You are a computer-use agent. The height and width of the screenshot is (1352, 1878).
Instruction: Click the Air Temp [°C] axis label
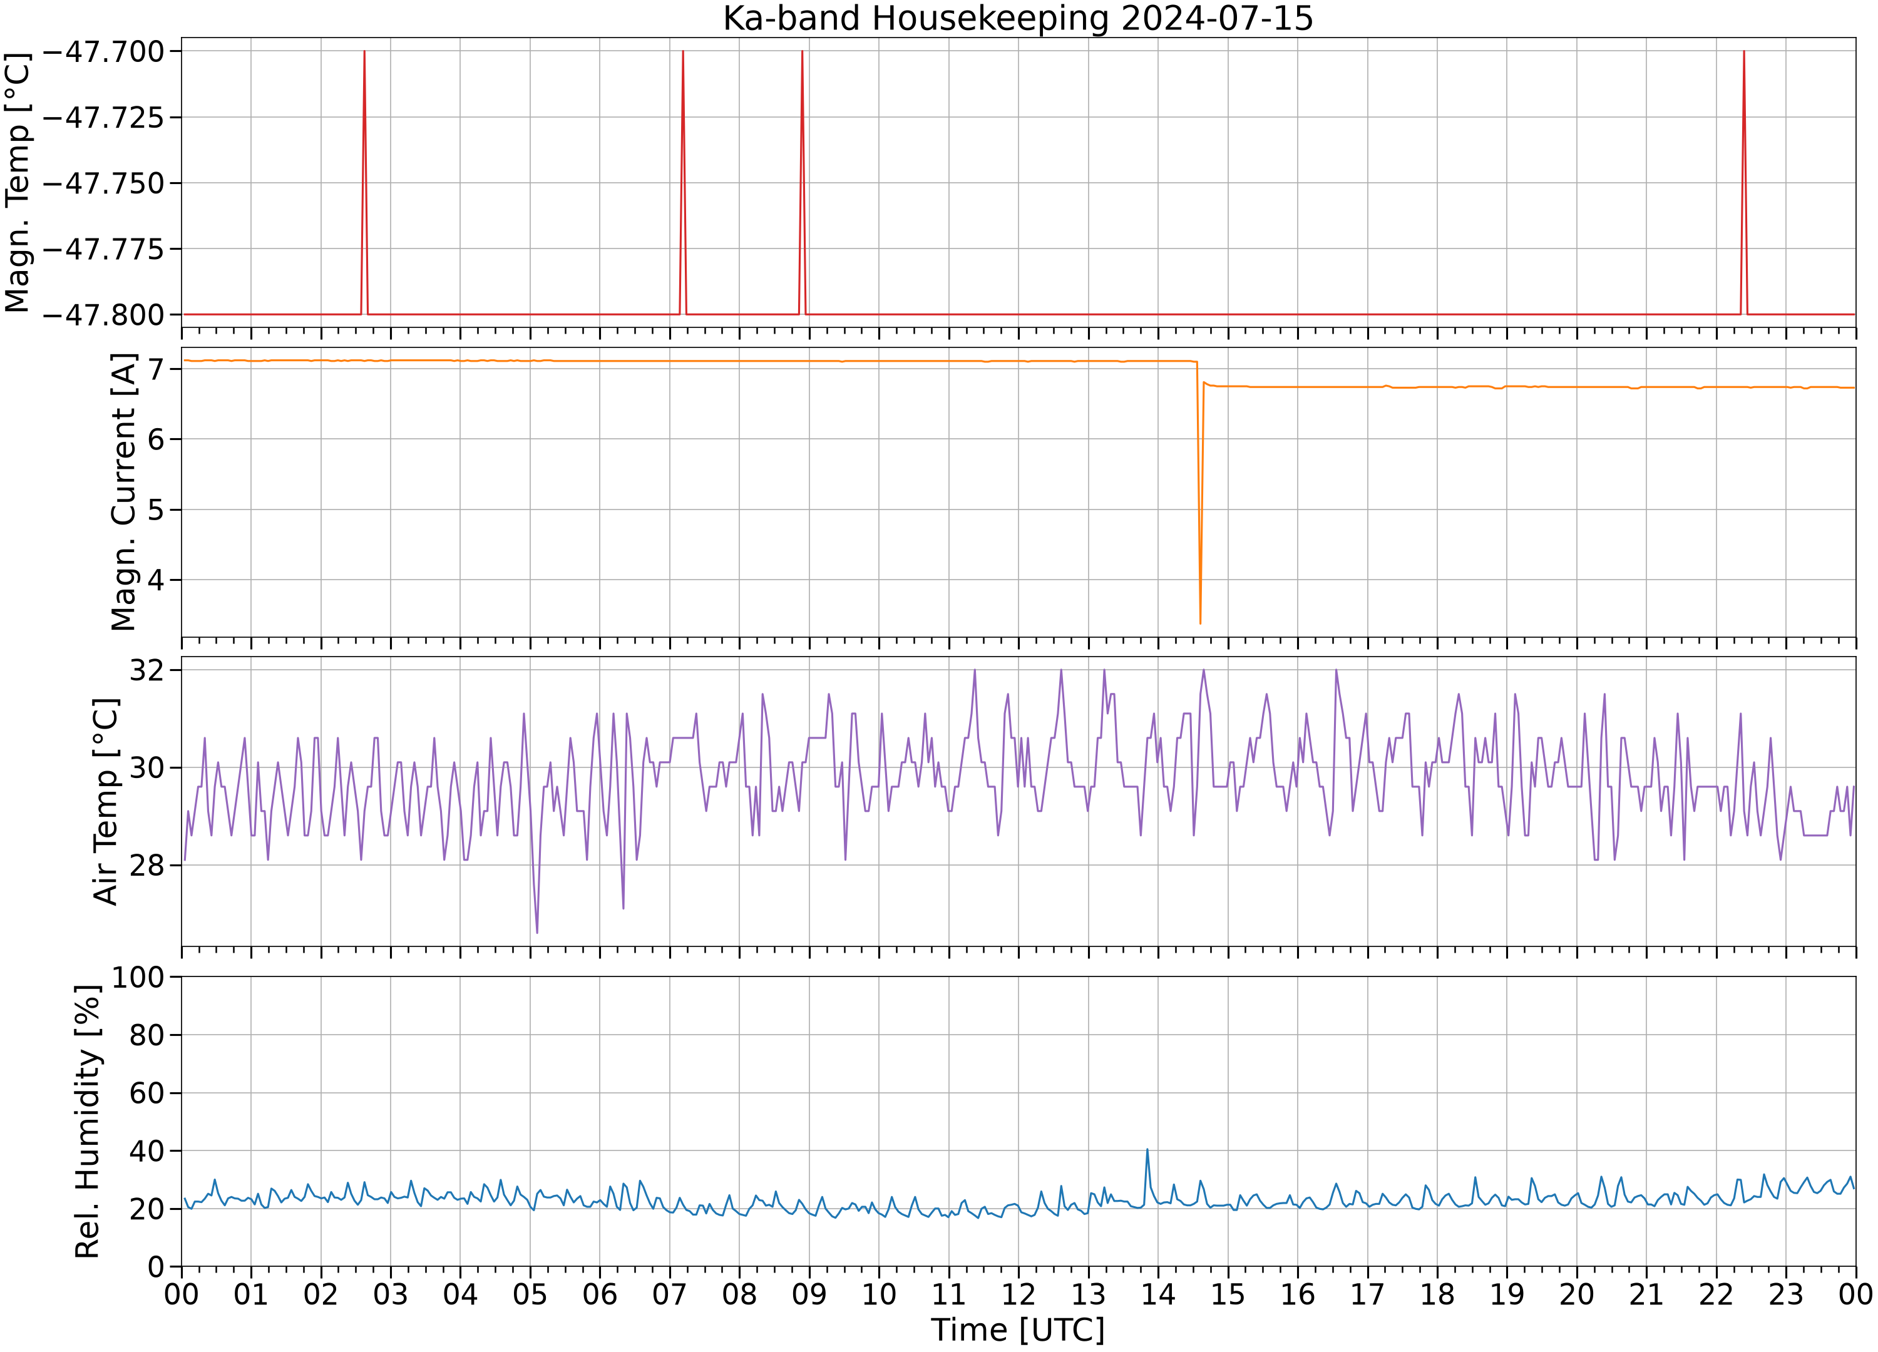click(106, 801)
